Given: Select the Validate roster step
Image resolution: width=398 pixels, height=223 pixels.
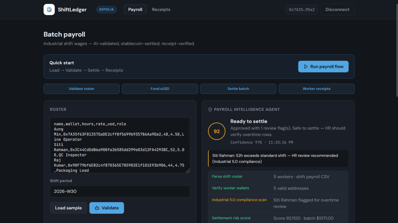Looking at the screenshot, I should 81,89.
